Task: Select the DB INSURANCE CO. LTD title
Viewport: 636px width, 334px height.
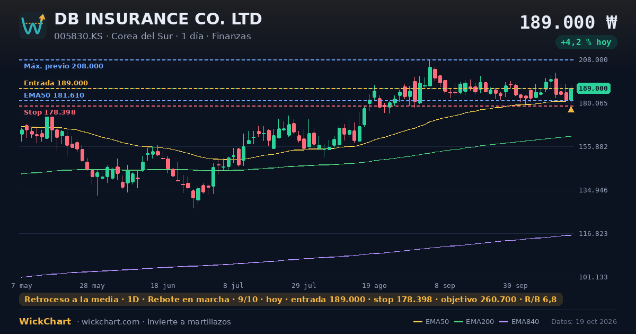Action: pyautogui.click(x=158, y=19)
